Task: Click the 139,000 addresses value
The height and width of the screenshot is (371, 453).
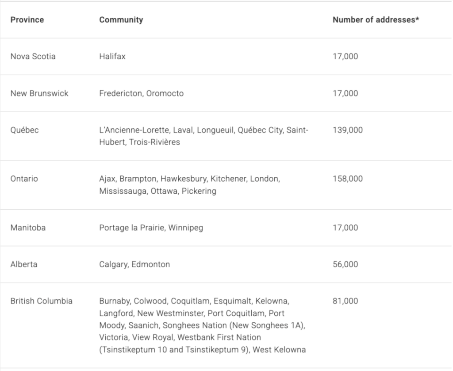Action: 348,130
